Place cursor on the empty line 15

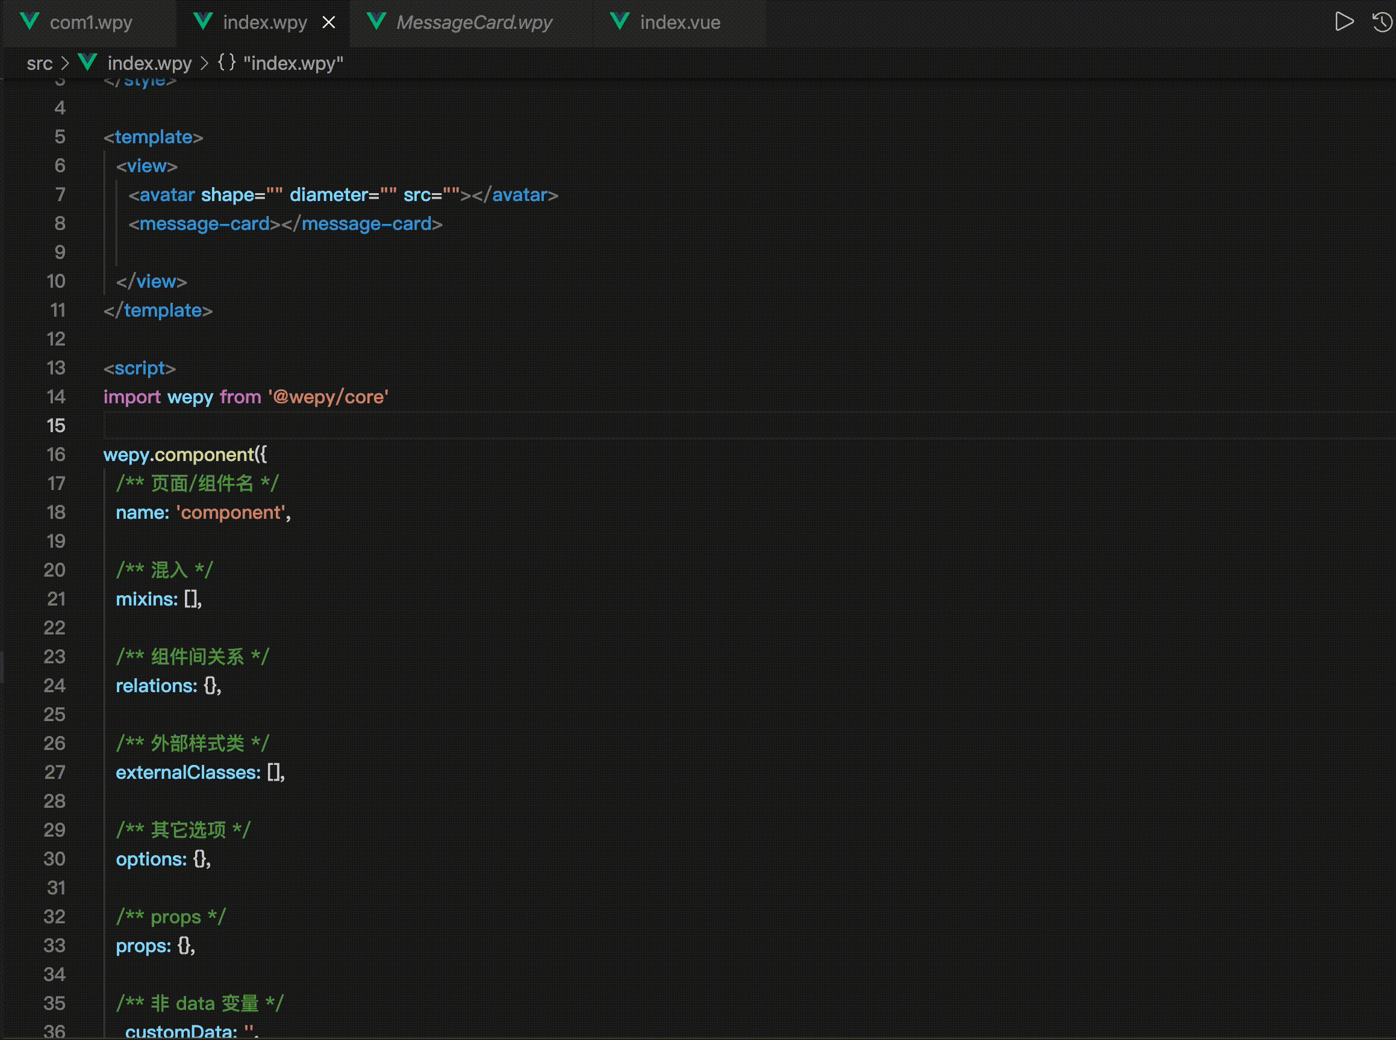click(x=378, y=426)
